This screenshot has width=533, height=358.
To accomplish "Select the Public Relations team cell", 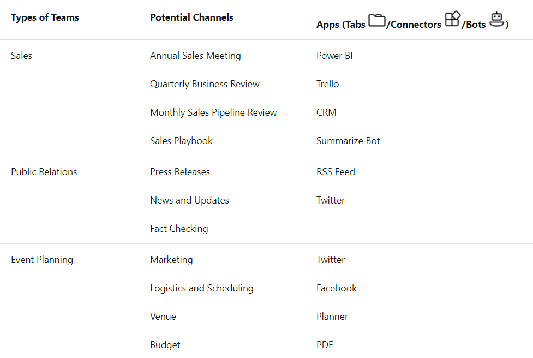I will pyautogui.click(x=44, y=172).
